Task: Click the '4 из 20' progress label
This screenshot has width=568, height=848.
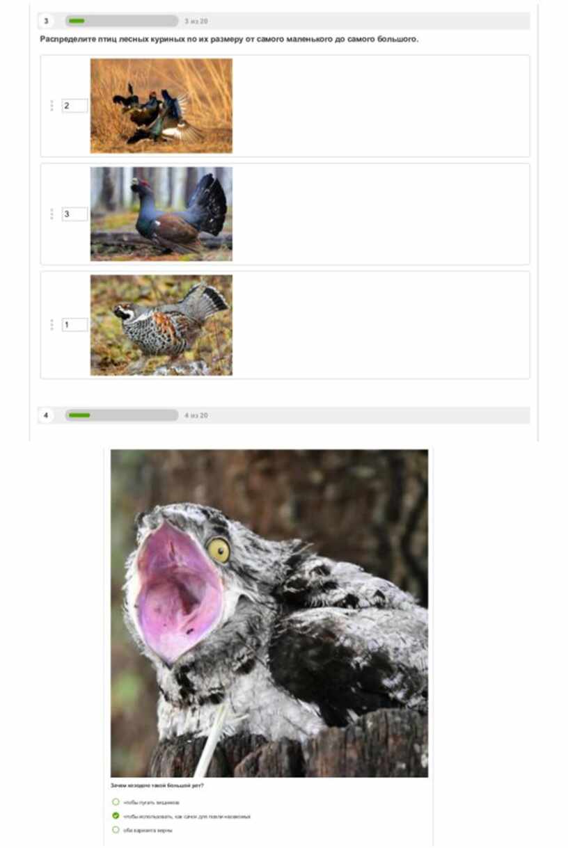Action: [196, 415]
